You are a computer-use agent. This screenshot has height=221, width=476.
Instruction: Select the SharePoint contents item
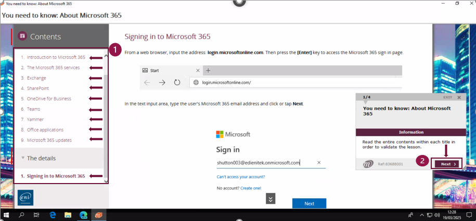point(38,88)
